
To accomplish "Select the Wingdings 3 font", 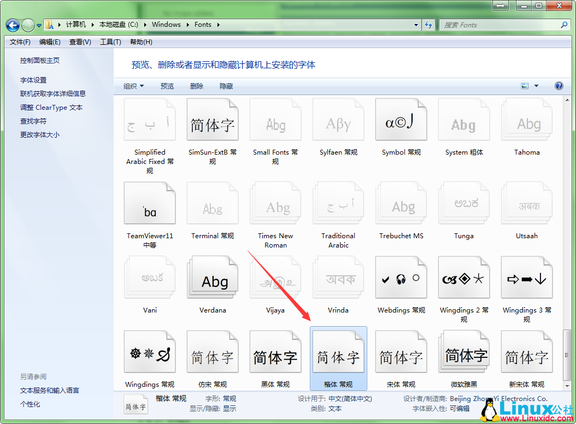I will coord(526,277).
